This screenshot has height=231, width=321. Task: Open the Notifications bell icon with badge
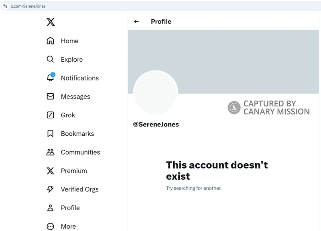pyautogui.click(x=51, y=77)
